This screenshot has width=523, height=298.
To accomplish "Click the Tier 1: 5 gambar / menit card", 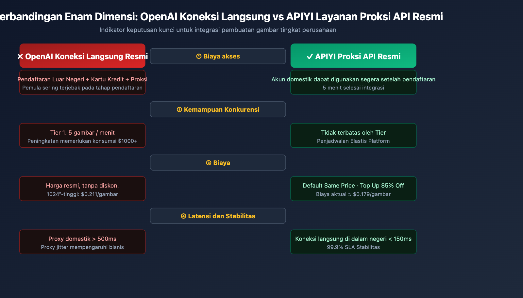I will pos(82,135).
